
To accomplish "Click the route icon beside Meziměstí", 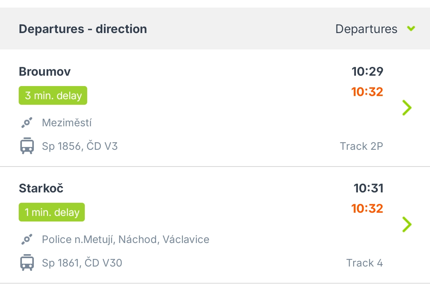I will click(27, 123).
